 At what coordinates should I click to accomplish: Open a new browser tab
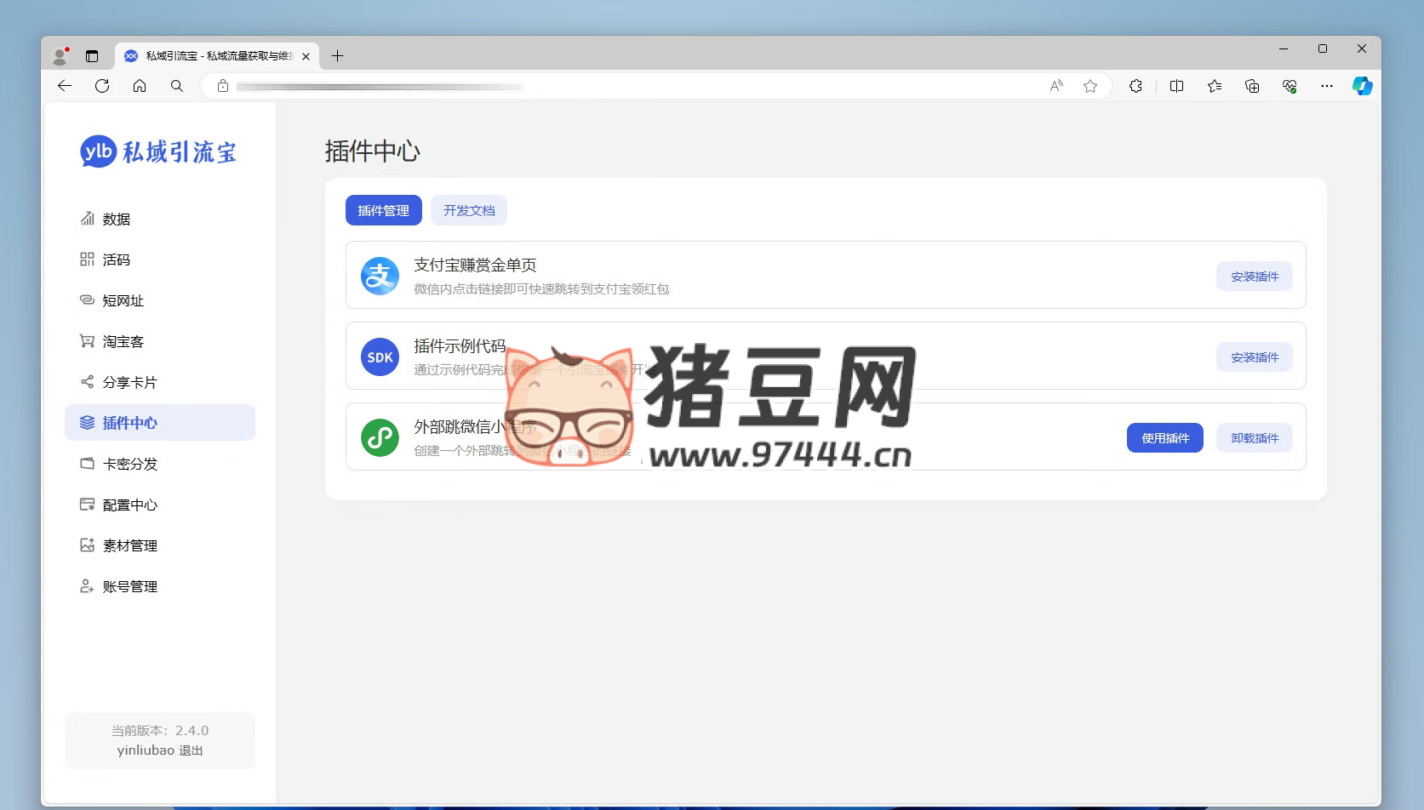coord(338,56)
